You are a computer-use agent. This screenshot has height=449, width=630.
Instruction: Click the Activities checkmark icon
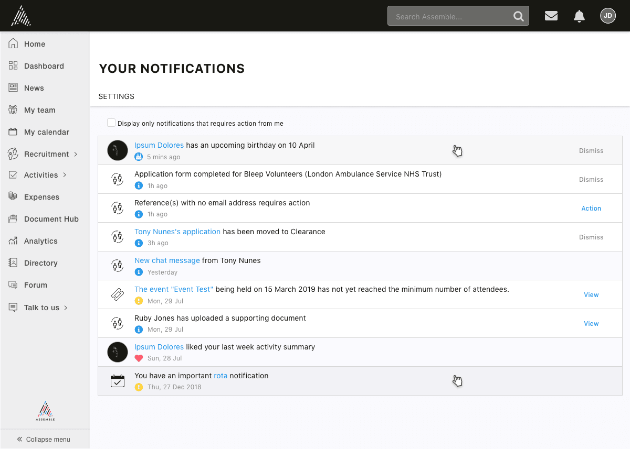(13, 175)
